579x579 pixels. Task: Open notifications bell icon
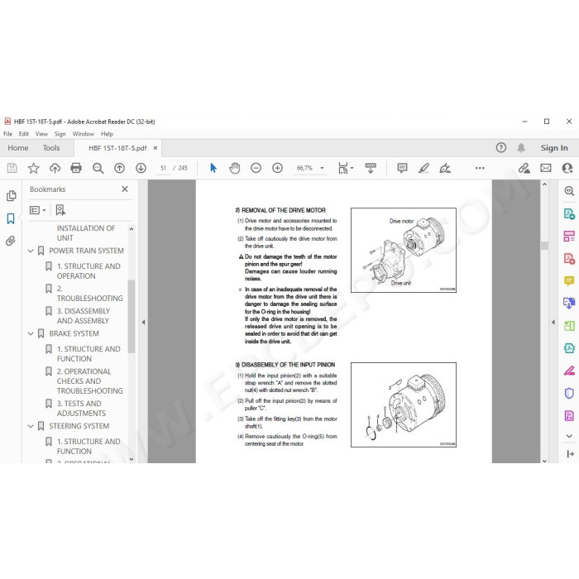click(521, 148)
